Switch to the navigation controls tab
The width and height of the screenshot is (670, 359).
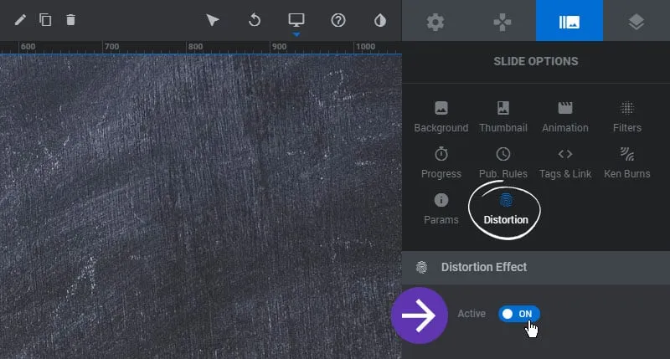tap(502, 21)
